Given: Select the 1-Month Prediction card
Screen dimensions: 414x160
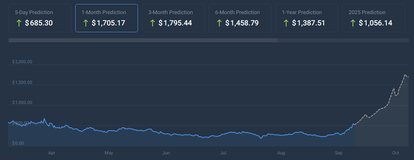Looking at the screenshot, I should click(x=107, y=18).
